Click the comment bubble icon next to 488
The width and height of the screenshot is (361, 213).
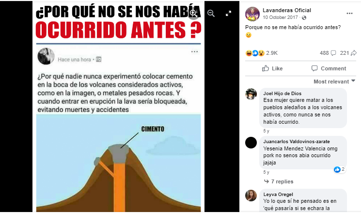(333, 53)
